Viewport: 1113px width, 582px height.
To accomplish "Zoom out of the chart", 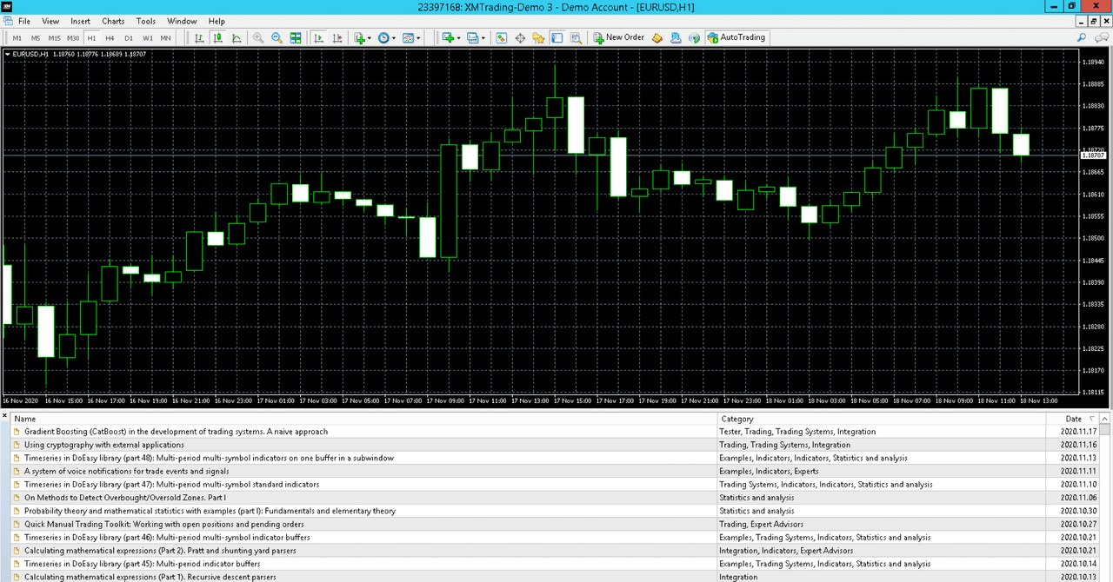I will pyautogui.click(x=276, y=37).
